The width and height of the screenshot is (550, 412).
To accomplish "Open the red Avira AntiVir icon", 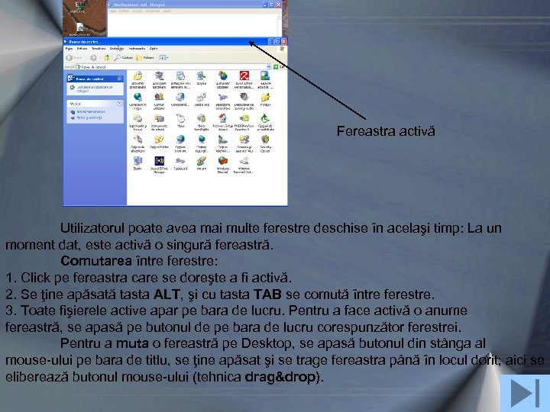I will pyautogui.click(x=244, y=76).
